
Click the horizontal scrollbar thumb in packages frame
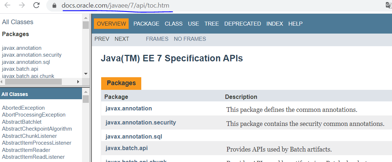[33, 82]
